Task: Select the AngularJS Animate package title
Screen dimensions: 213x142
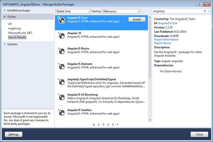Action: 80,64
